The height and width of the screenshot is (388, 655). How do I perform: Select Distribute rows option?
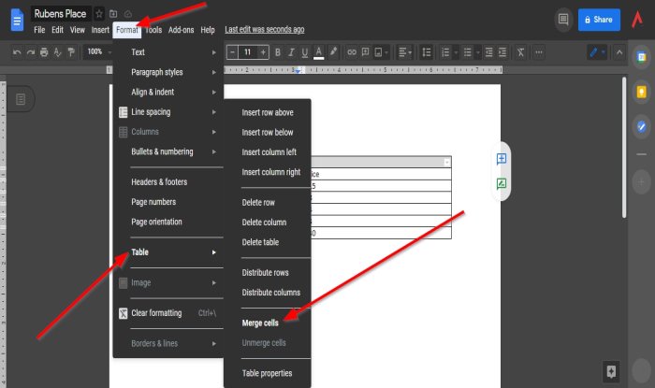[268, 272]
